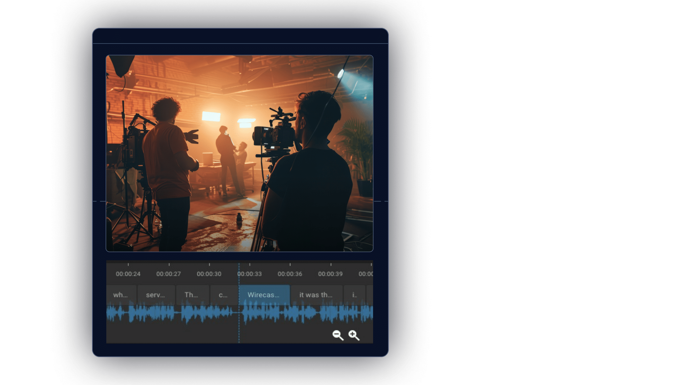
Task: Click the 00:00:24 timecode on the ruler
Action: tap(128, 274)
